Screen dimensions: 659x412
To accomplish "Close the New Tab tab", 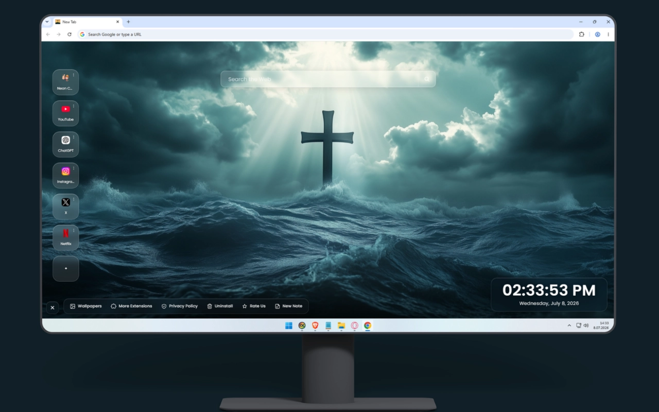I will click(x=117, y=22).
